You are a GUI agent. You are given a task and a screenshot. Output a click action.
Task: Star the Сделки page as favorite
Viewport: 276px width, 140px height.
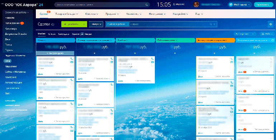click(x=53, y=25)
